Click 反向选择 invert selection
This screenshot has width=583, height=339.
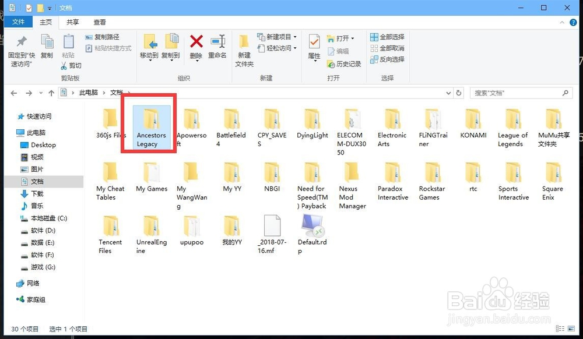387,59
